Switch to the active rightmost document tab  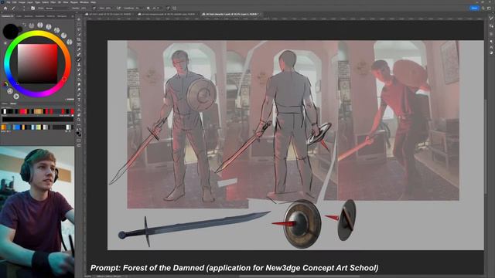231,14
